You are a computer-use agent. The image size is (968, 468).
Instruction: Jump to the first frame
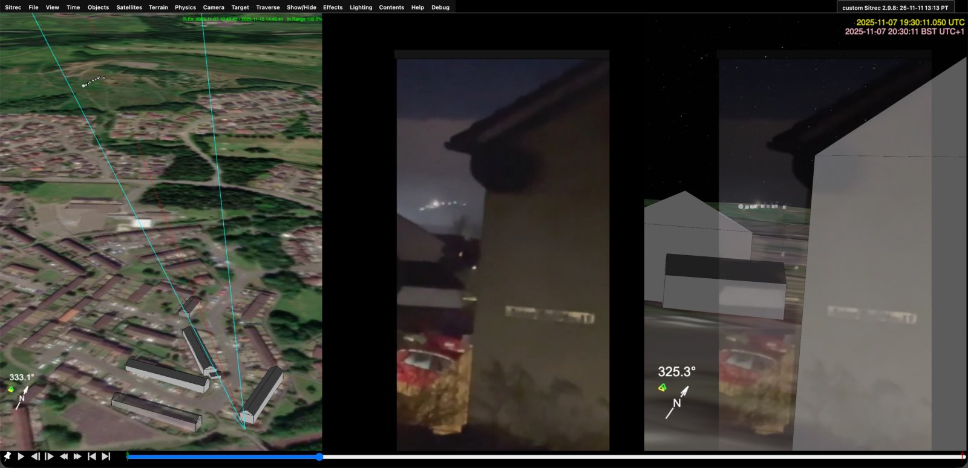(x=92, y=457)
